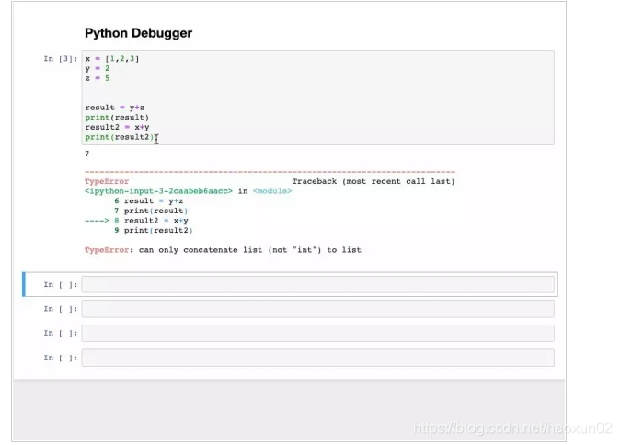Click the <module> text in traceback
This screenshot has height=445, width=621.
click(x=272, y=191)
